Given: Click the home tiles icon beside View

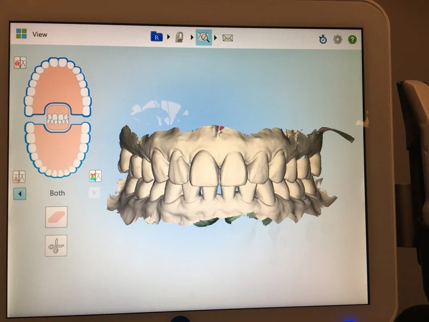Looking at the screenshot, I should [21, 34].
